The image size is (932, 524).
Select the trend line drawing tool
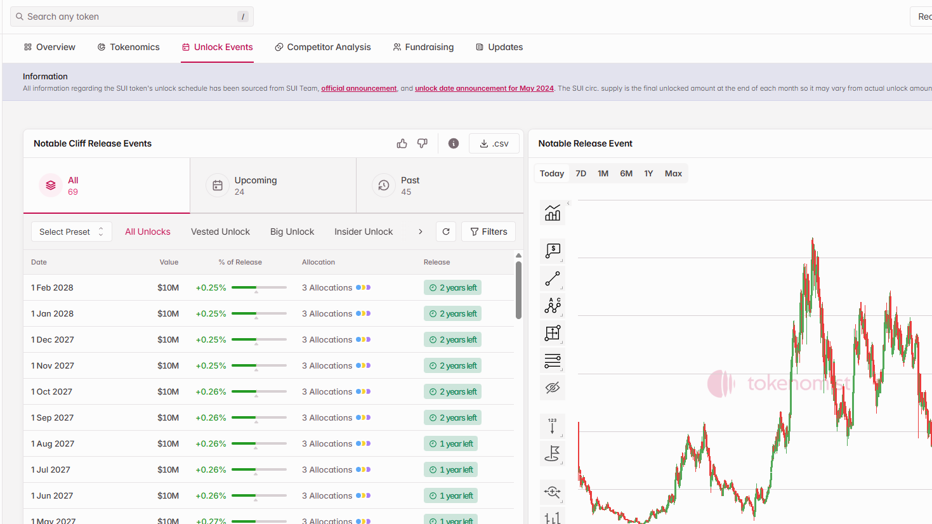pos(553,278)
